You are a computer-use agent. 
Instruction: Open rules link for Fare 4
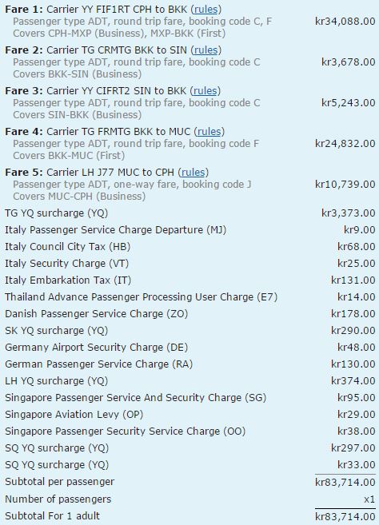point(209,132)
